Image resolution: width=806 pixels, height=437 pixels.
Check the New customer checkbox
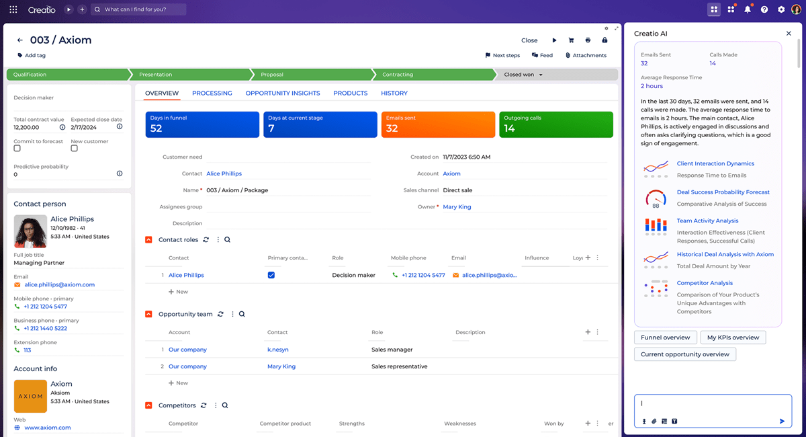click(x=74, y=149)
